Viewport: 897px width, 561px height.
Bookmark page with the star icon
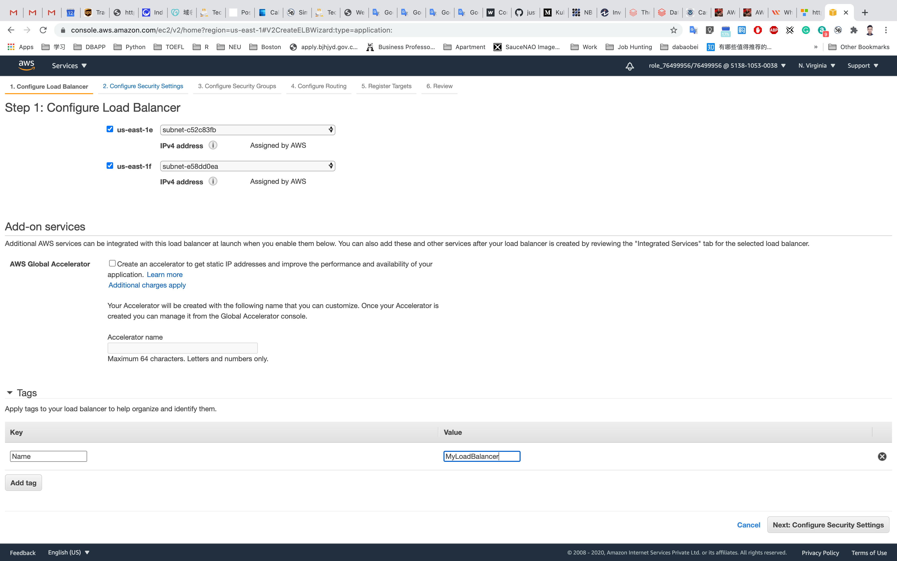tap(674, 30)
